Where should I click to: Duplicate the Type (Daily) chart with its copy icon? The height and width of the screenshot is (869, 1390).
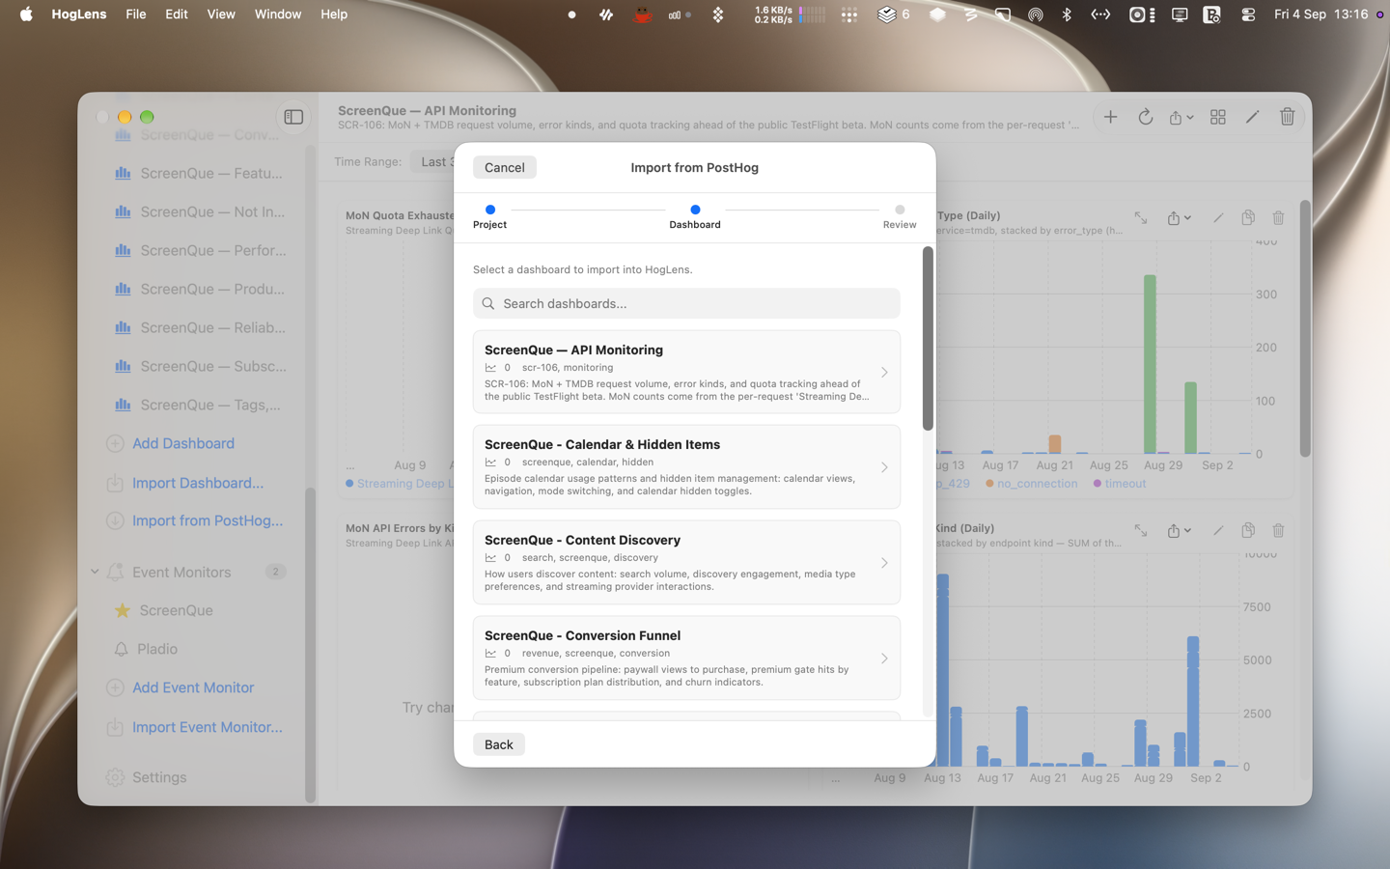click(x=1248, y=218)
